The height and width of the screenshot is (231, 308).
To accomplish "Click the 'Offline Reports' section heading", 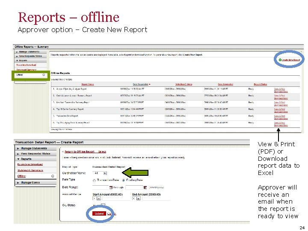I will 60,73.
